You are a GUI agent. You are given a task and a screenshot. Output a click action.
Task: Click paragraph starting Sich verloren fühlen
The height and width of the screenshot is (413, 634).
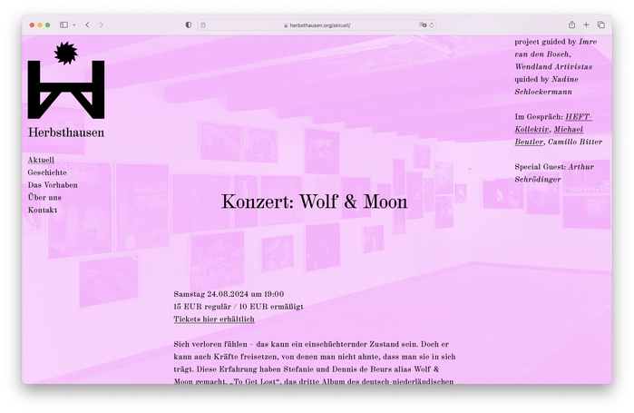(x=315, y=363)
